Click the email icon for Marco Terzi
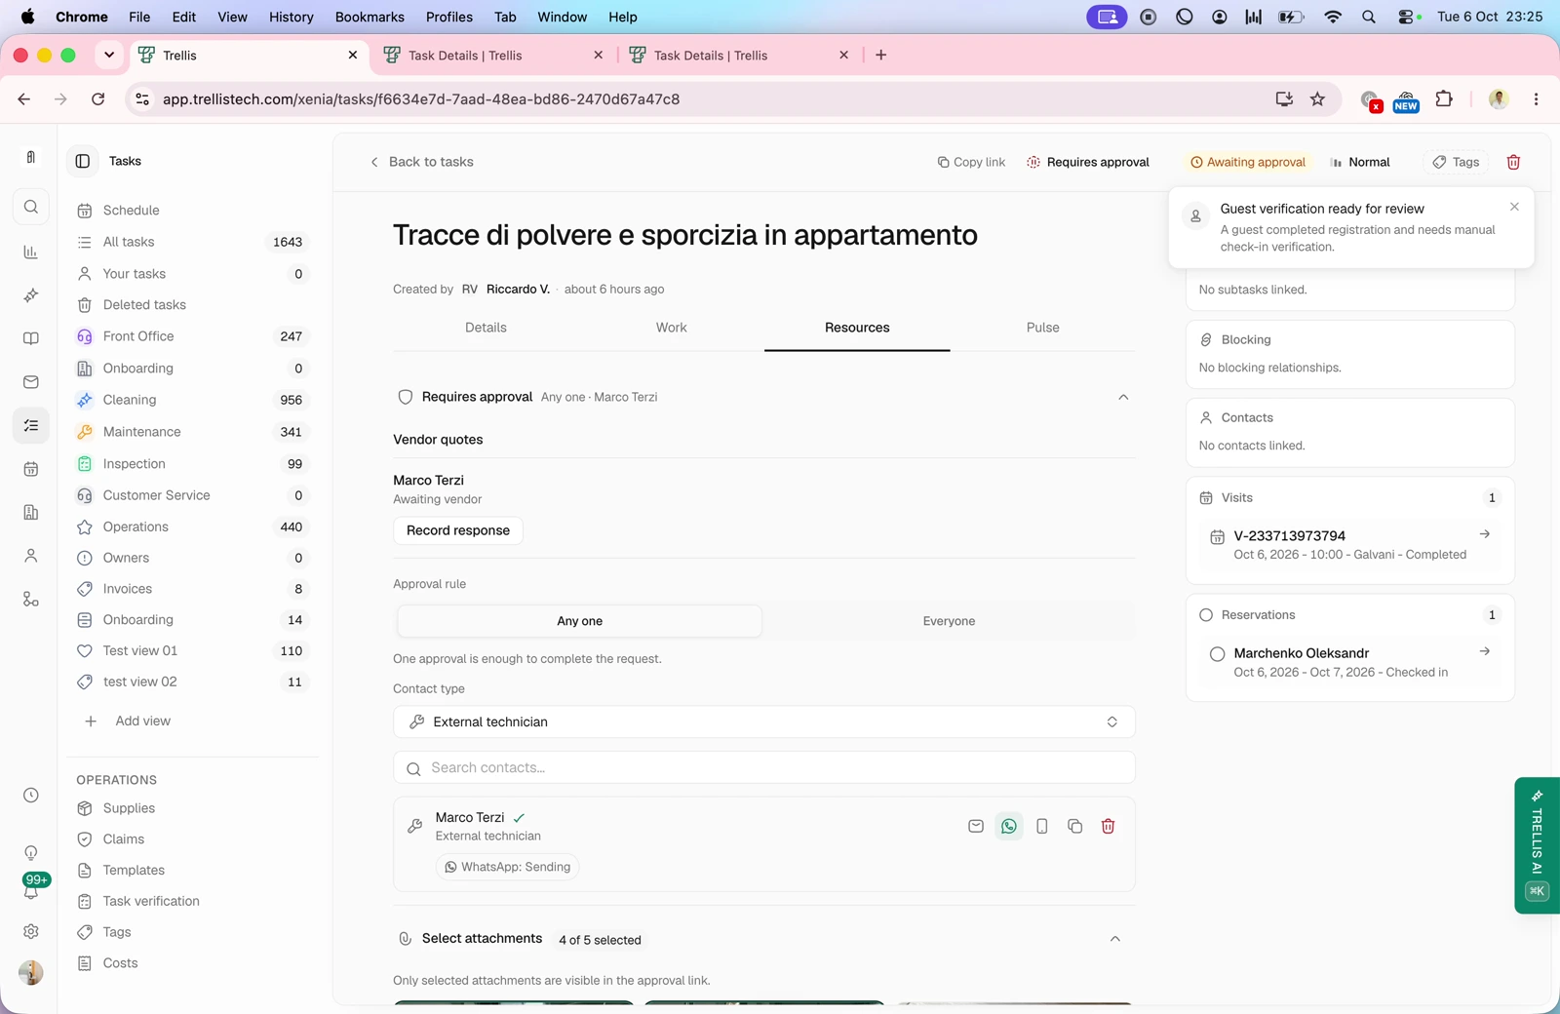The image size is (1560, 1014). 976,826
